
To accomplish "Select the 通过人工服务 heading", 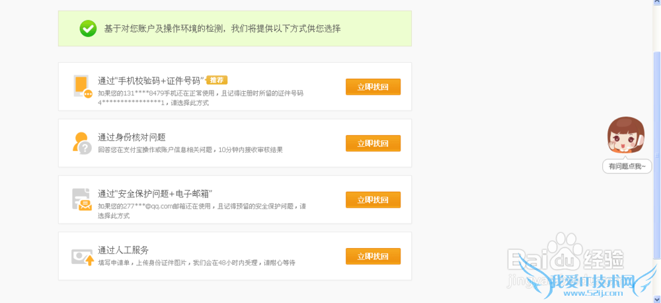I will pos(124,250).
